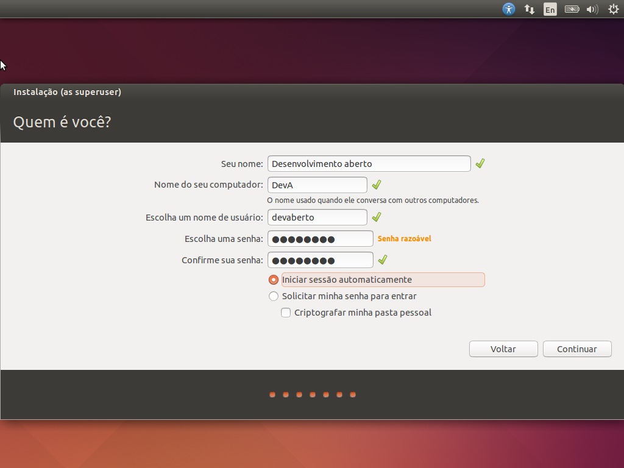
Task: Select Iniciar sessão automaticamente option
Action: (274, 280)
